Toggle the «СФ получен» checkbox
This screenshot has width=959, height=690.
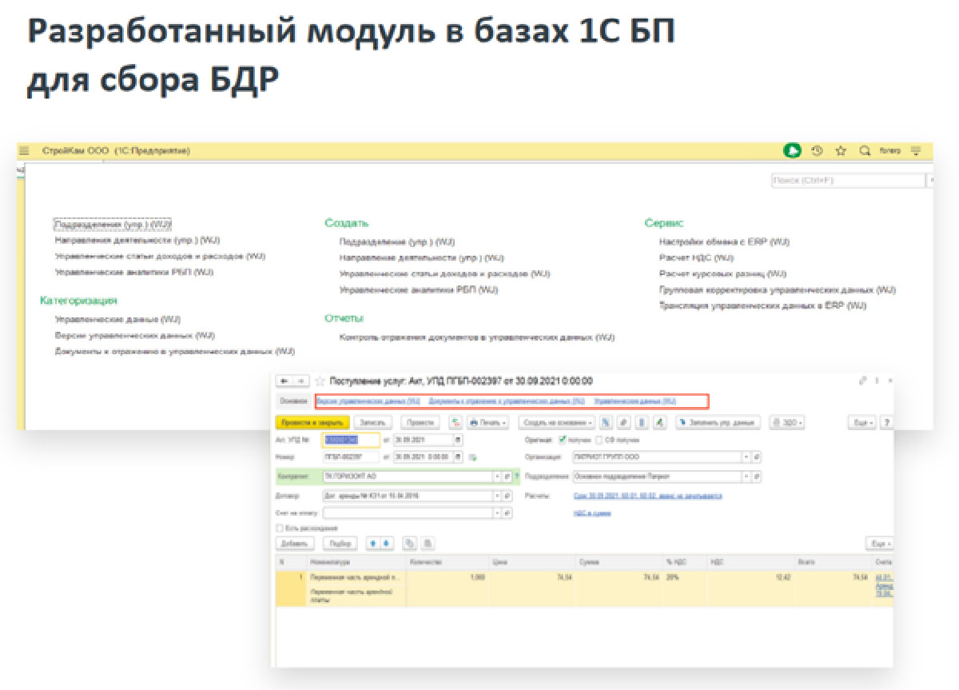click(599, 440)
